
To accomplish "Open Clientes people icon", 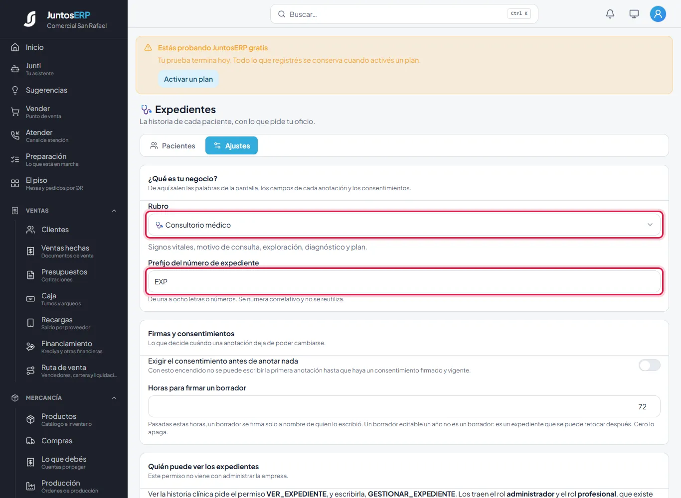I will point(30,230).
